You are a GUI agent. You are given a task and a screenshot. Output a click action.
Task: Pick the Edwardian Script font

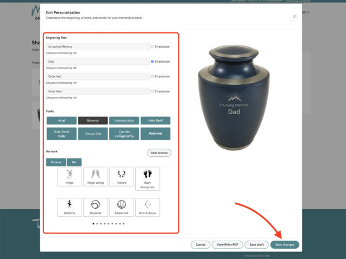[x=93, y=134]
